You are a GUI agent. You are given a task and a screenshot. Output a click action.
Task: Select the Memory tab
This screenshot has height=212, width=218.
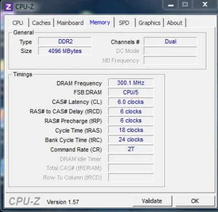point(100,23)
